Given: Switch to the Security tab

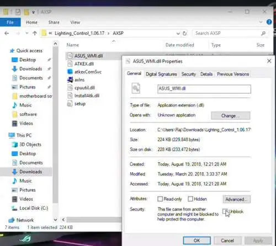Looking at the screenshot, I should coord(189,74).
